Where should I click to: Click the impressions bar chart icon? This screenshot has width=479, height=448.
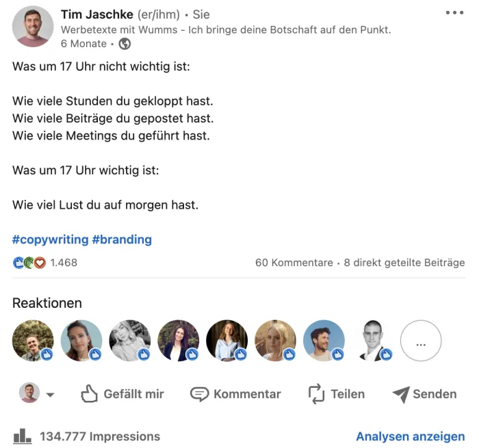(23, 436)
